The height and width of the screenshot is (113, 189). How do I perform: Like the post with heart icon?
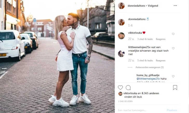(x=120, y=88)
